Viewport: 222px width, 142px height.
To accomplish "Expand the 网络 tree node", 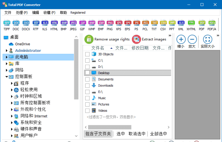I will (x=7, y=70).
